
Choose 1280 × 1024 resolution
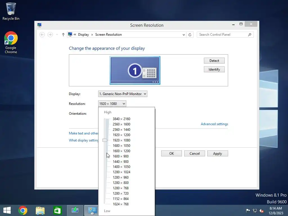121,172
